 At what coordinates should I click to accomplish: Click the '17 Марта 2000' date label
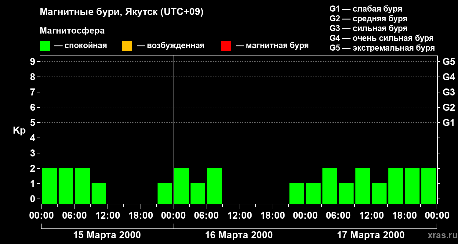(371, 235)
